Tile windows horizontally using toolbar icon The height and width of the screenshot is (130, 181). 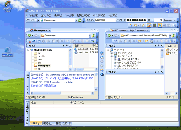(x=164, y=25)
